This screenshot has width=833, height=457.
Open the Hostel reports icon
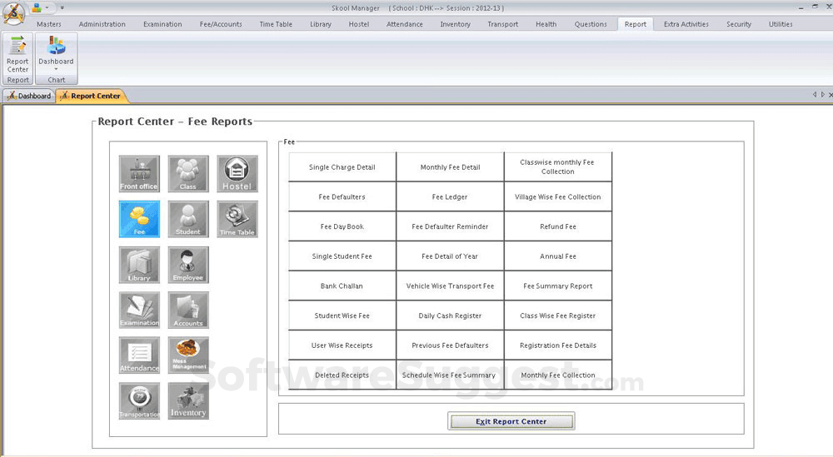click(x=237, y=174)
